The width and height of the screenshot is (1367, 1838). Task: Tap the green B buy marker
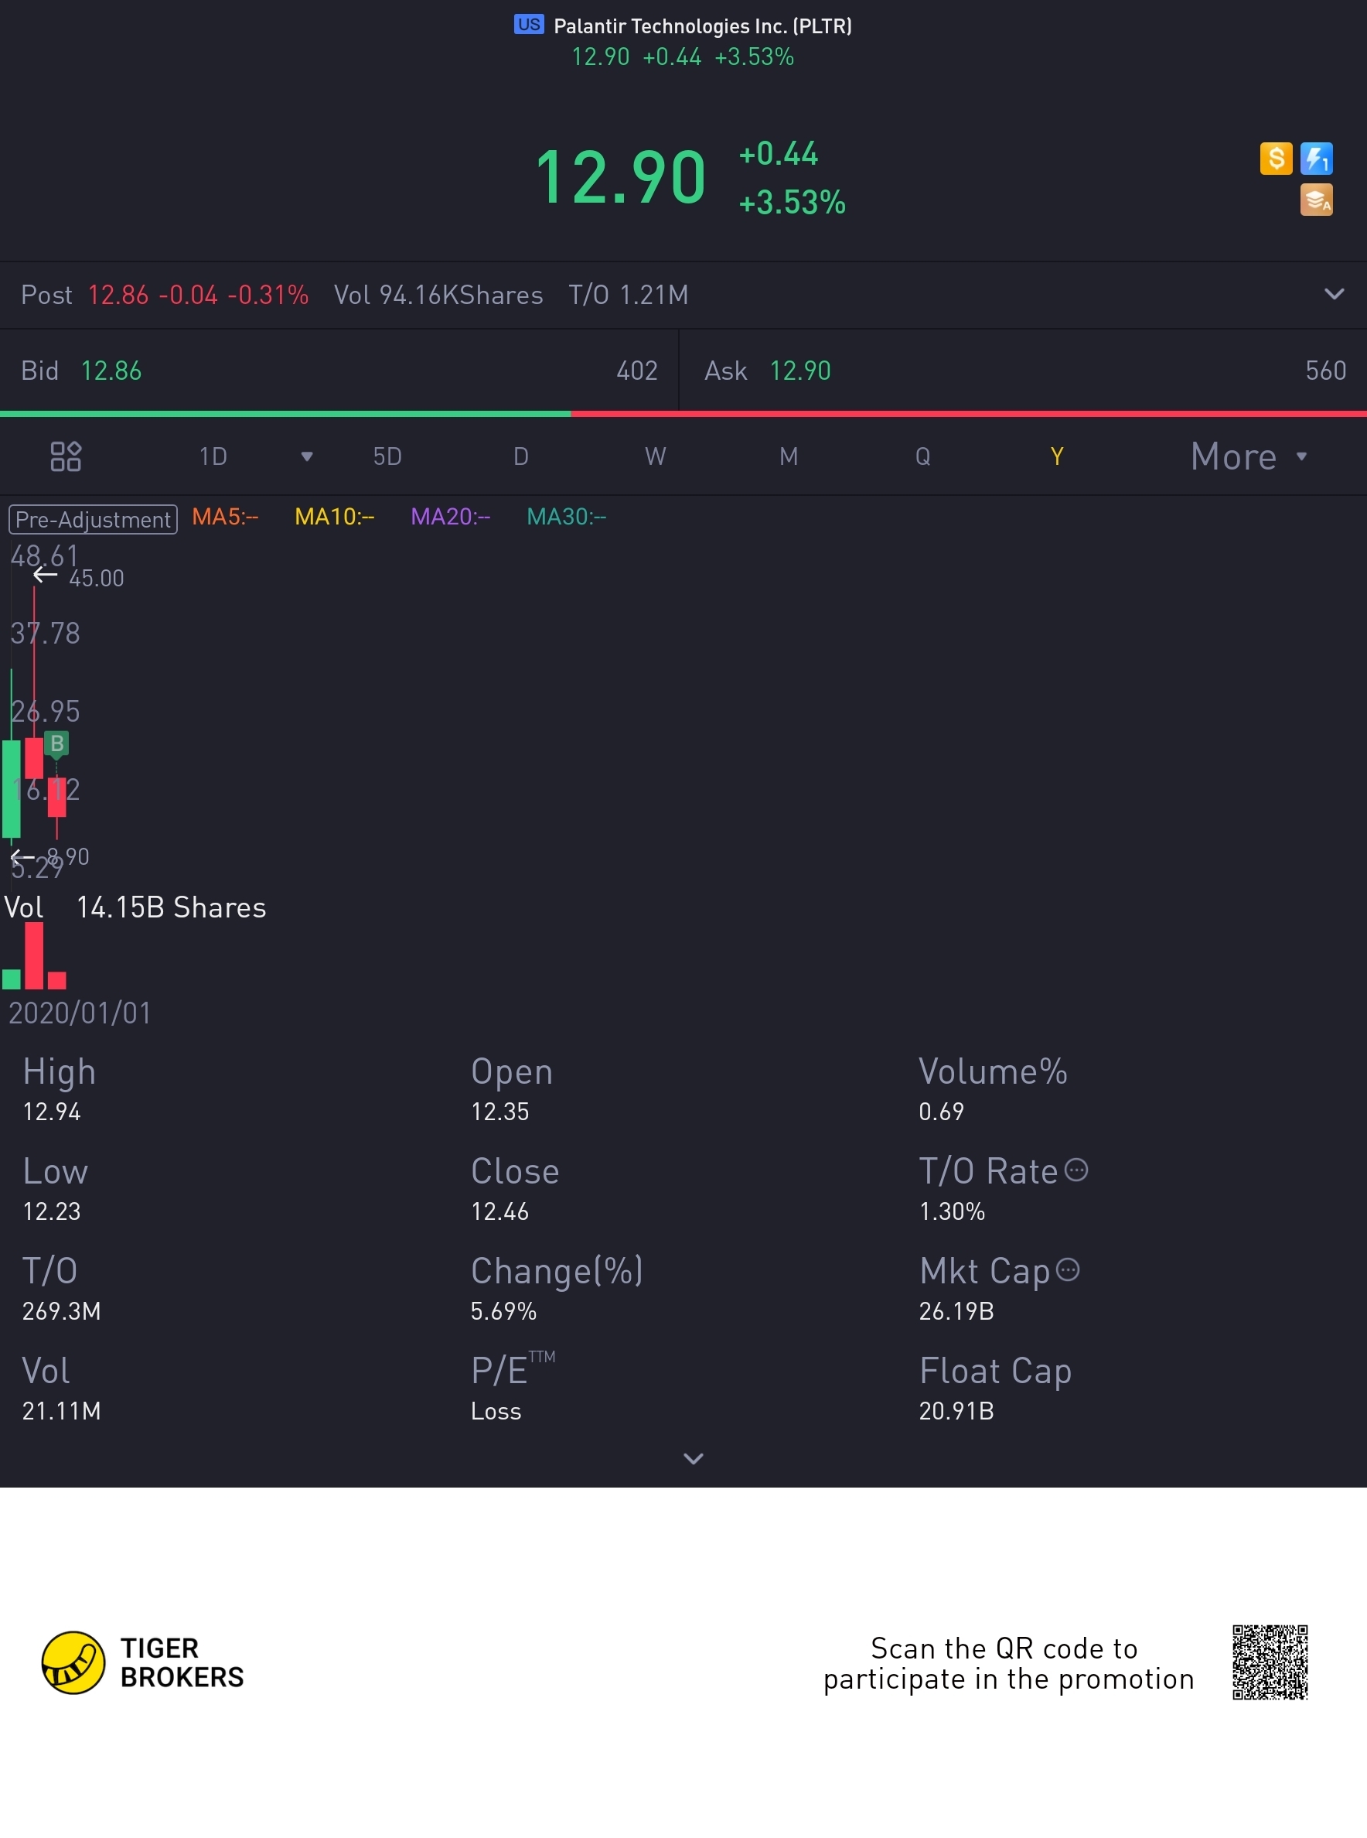56,743
